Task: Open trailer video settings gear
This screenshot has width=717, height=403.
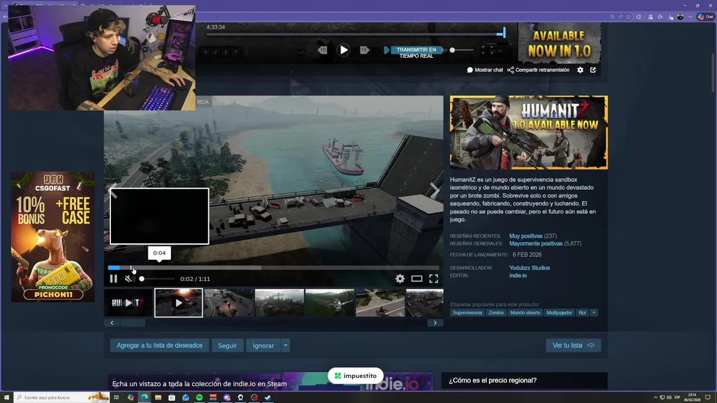Action: tap(400, 279)
